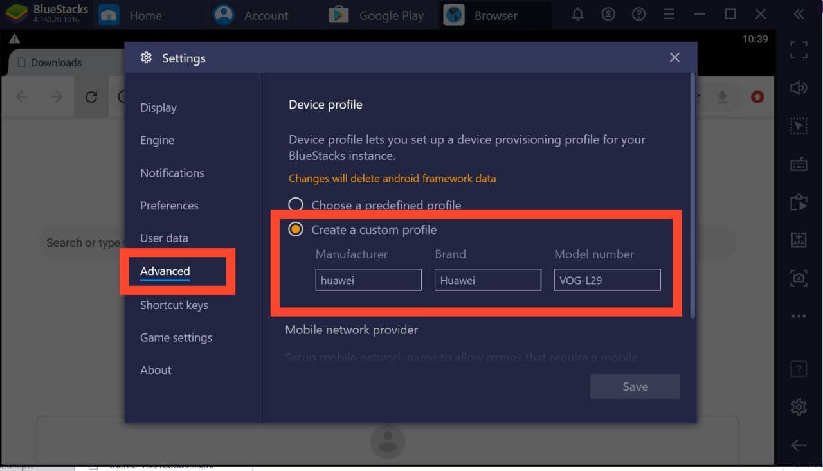Click the 'Device profile' heading
This screenshot has width=823, height=471.
tap(325, 104)
